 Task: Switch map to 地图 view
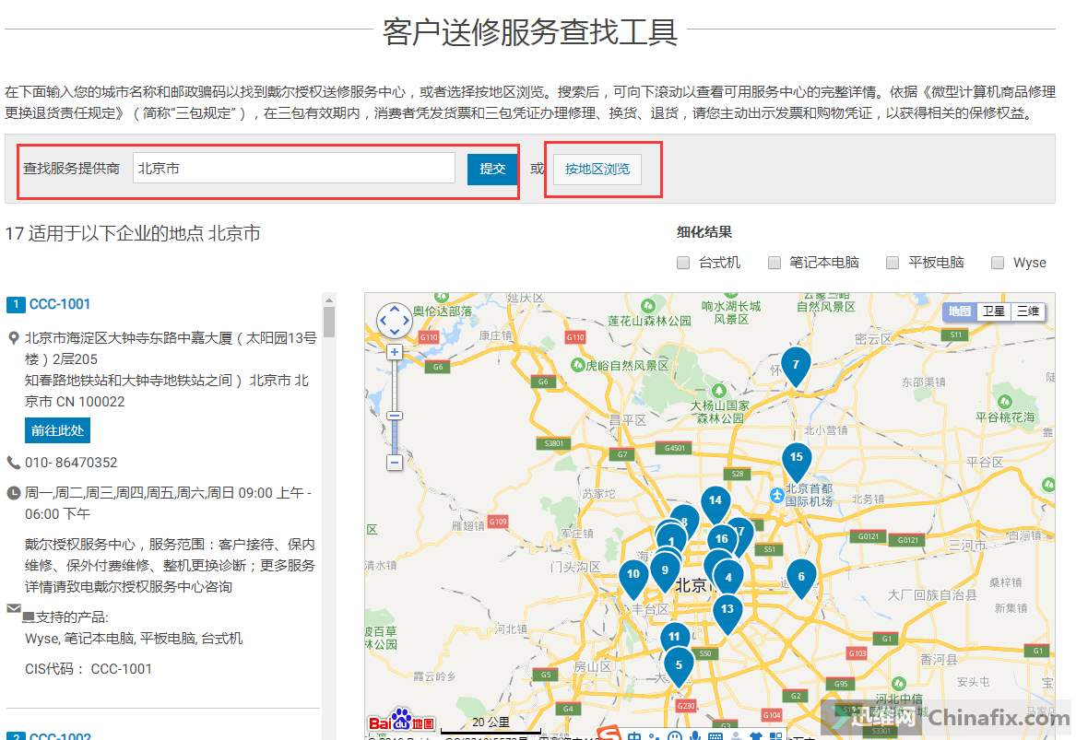click(x=959, y=311)
